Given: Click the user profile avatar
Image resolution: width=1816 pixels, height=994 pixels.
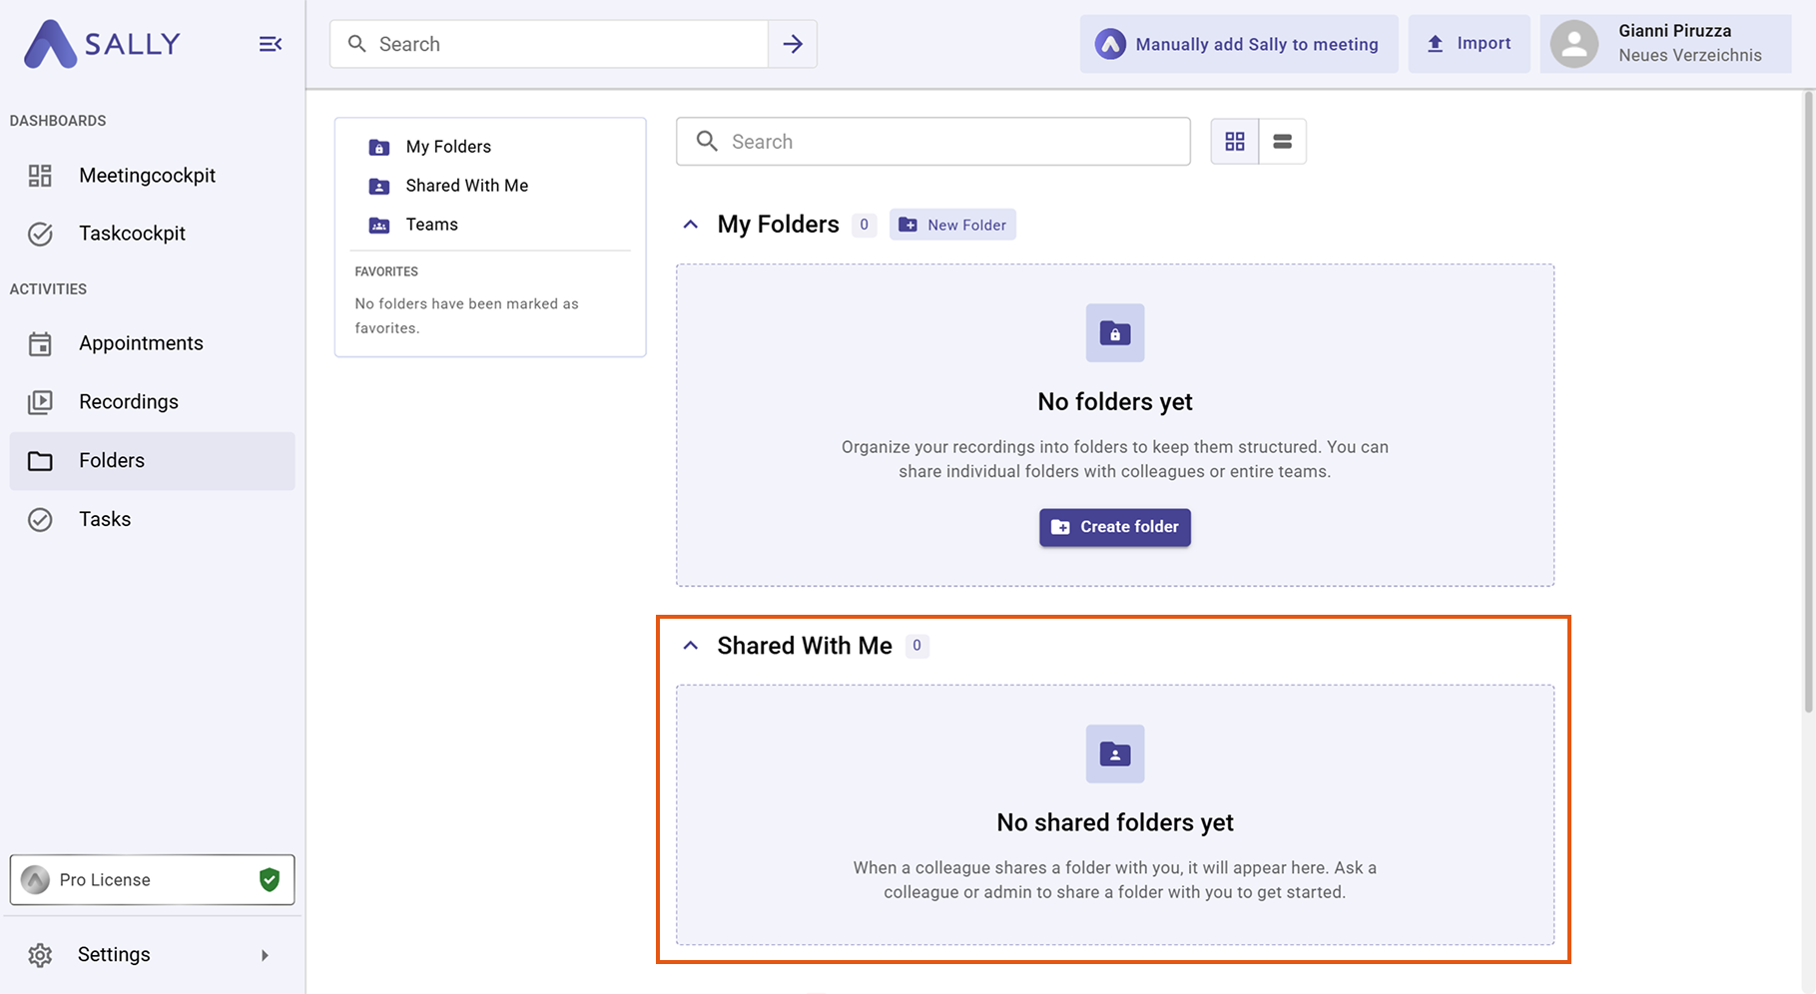Looking at the screenshot, I should (1573, 44).
